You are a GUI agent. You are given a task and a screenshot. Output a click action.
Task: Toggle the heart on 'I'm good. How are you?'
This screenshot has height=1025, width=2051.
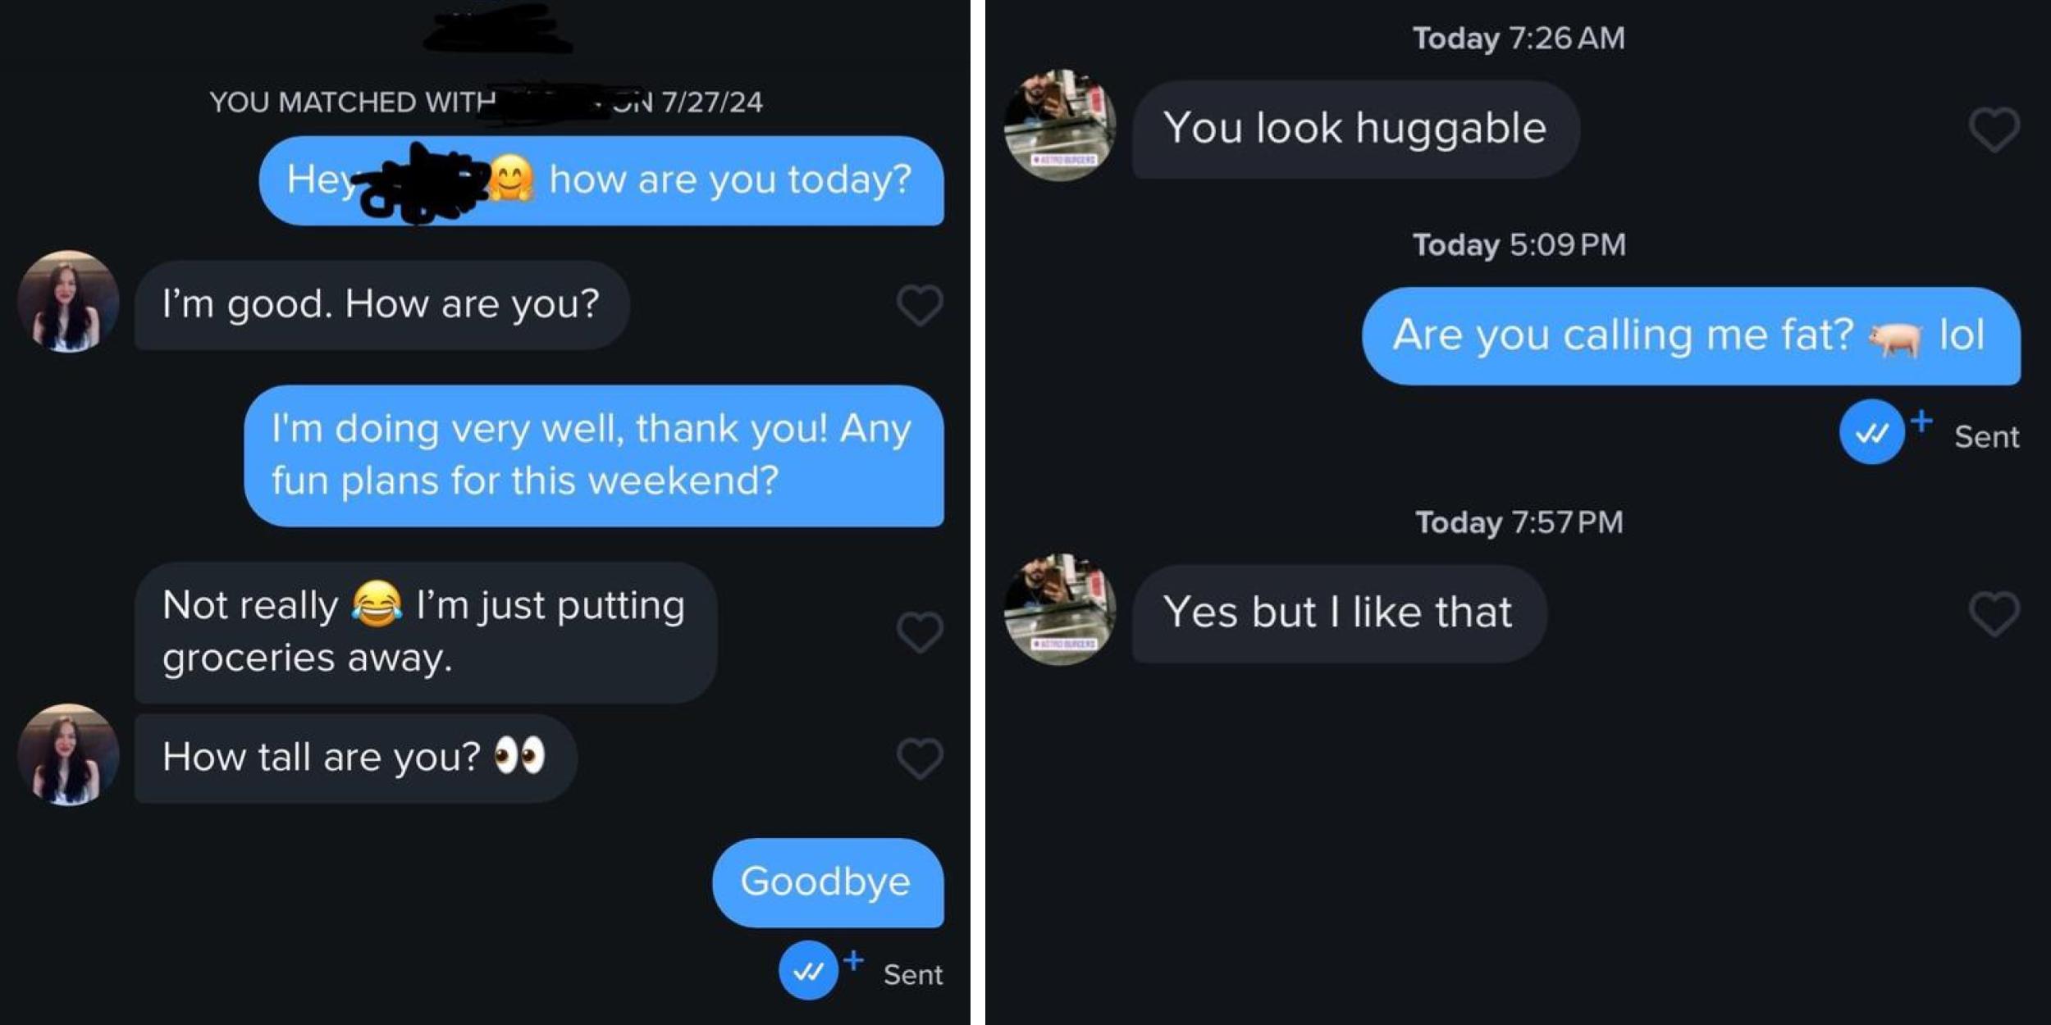[920, 306]
